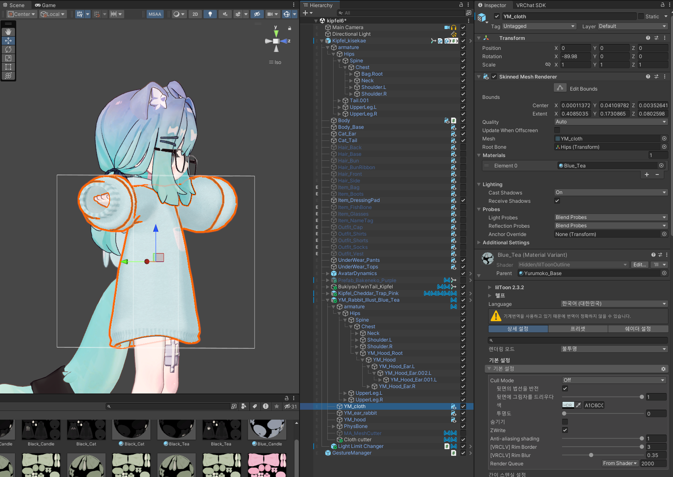Add a material slot with plus

(x=647, y=175)
